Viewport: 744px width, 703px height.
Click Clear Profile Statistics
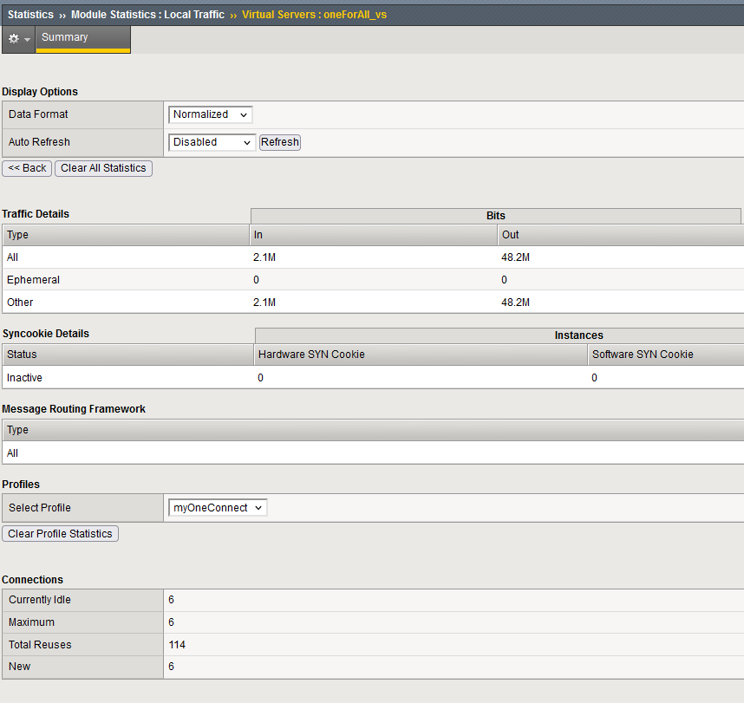pos(60,533)
